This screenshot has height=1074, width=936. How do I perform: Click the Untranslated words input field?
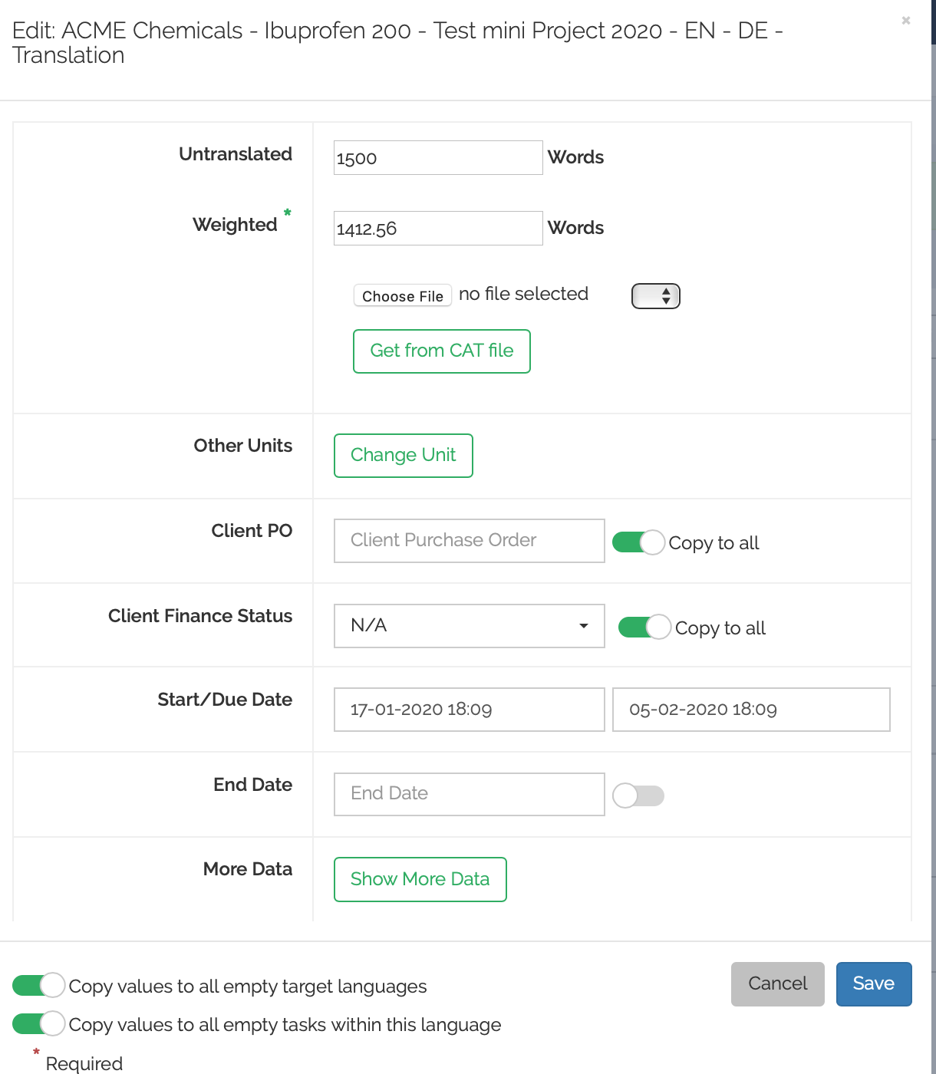tap(438, 157)
